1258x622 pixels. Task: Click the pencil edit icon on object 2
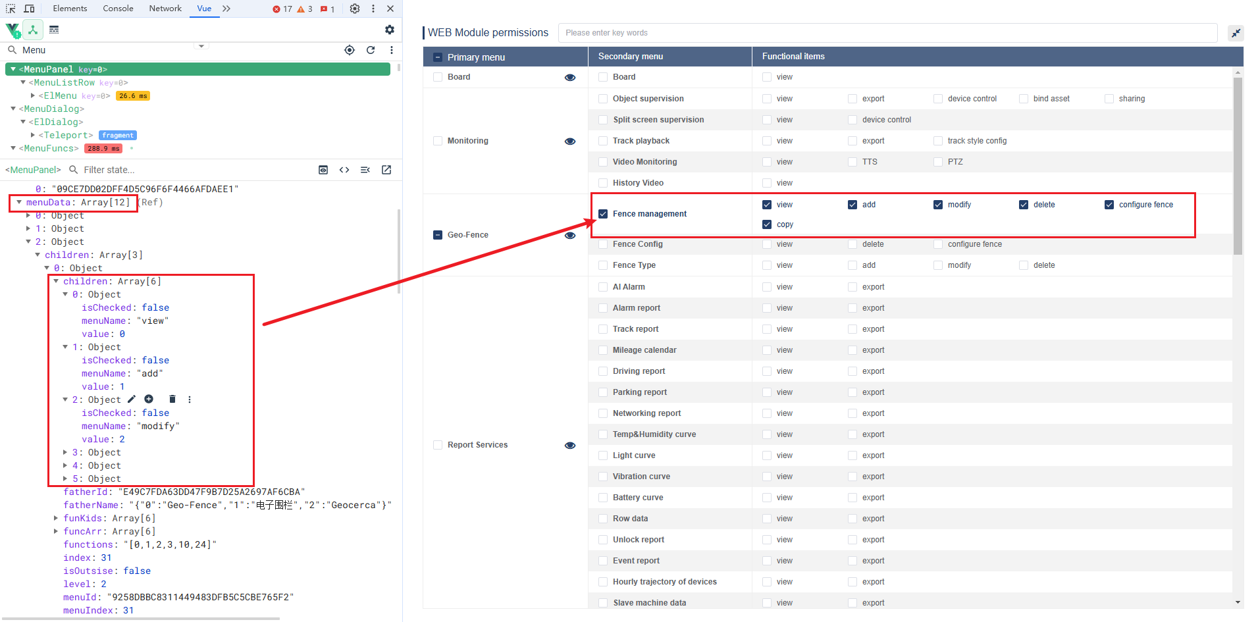point(132,400)
